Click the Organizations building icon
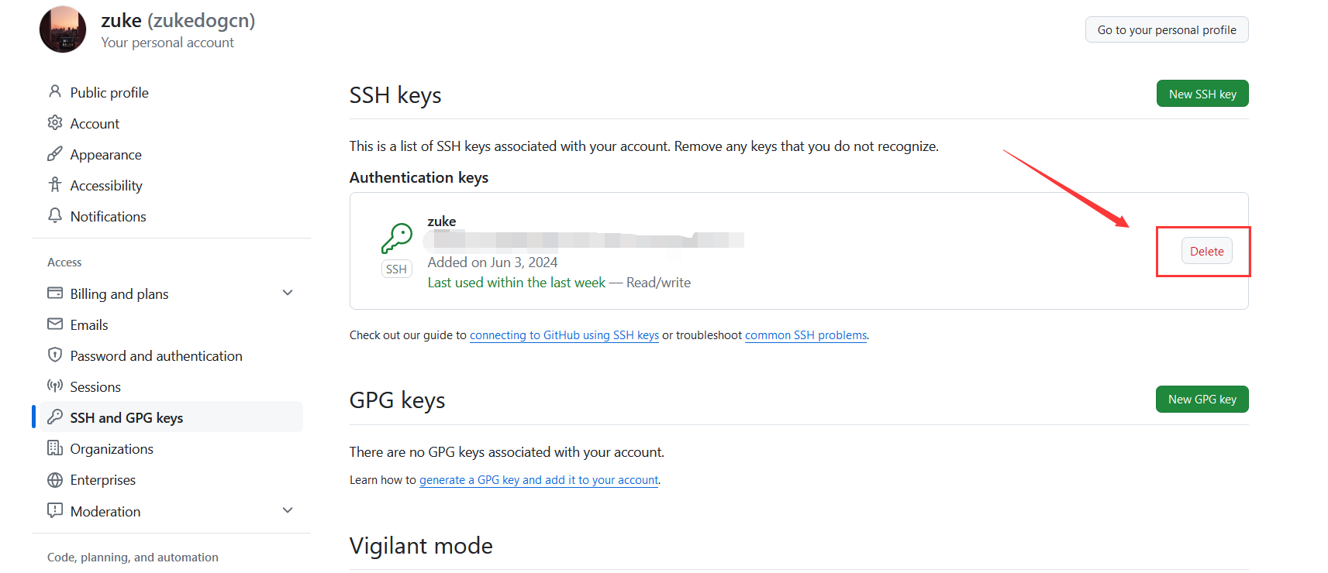The width and height of the screenshot is (1328, 573). pos(55,448)
